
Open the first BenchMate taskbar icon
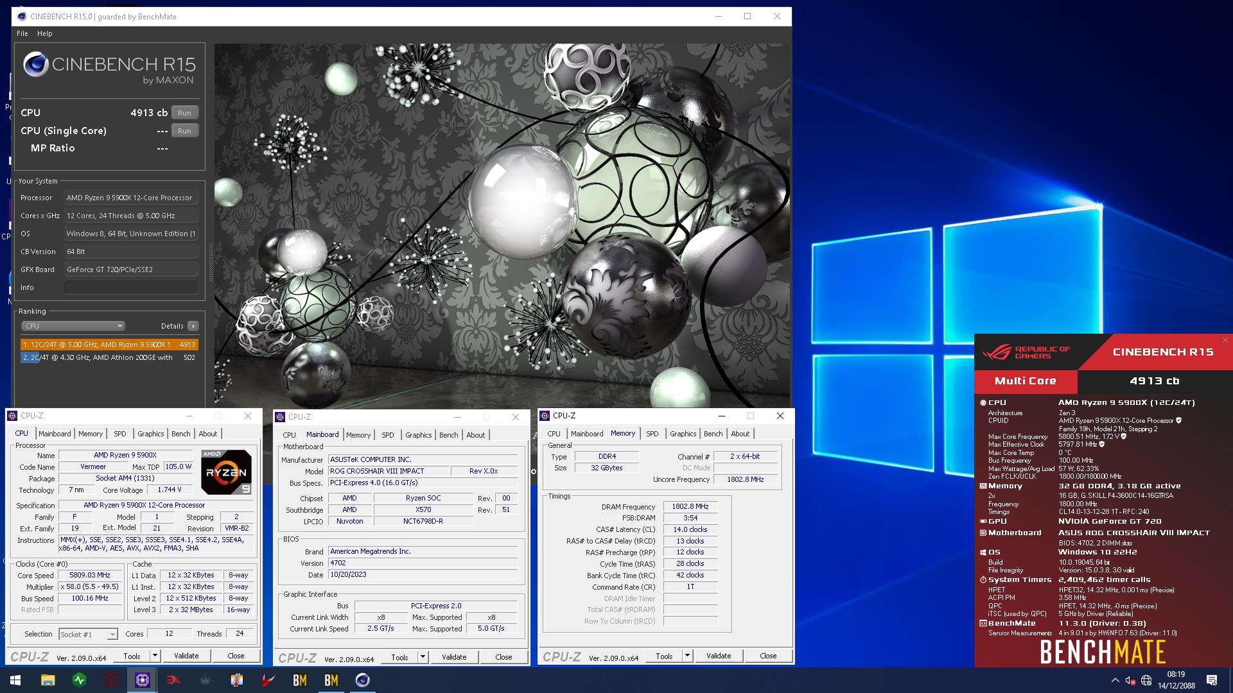[x=300, y=680]
